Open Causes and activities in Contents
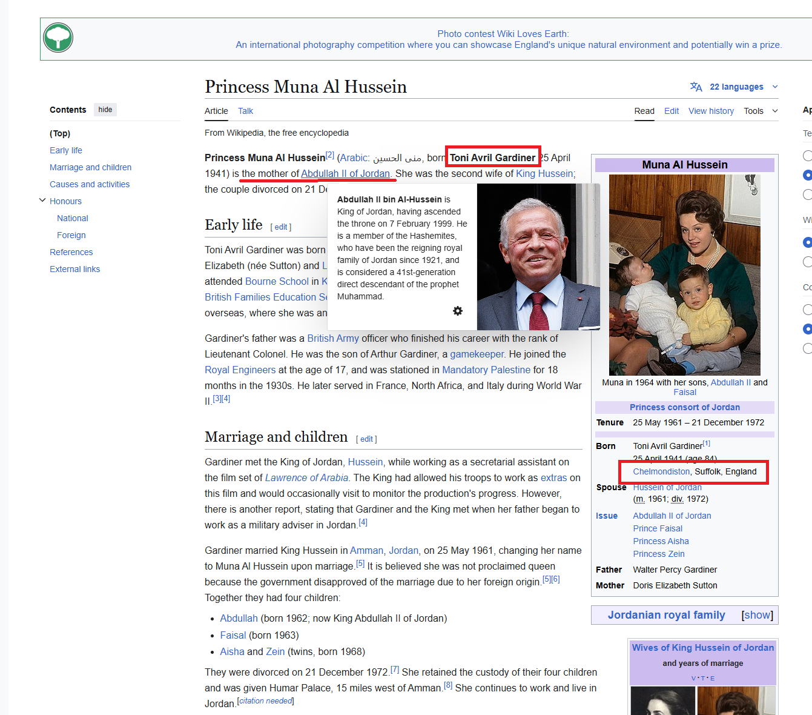812x715 pixels. 90,184
